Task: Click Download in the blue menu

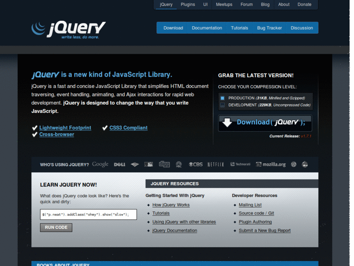Action: point(173,28)
